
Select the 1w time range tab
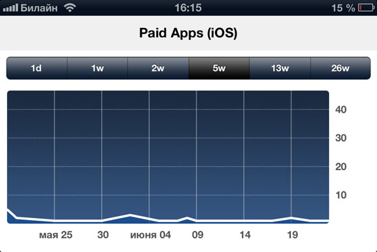[x=97, y=68]
